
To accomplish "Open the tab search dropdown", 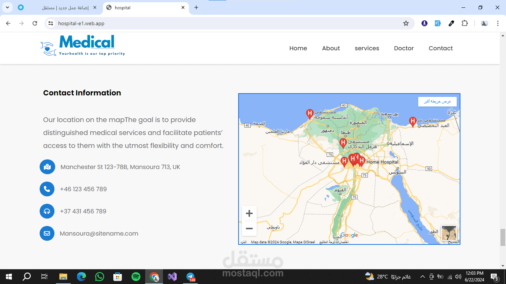I will click(x=7, y=7).
